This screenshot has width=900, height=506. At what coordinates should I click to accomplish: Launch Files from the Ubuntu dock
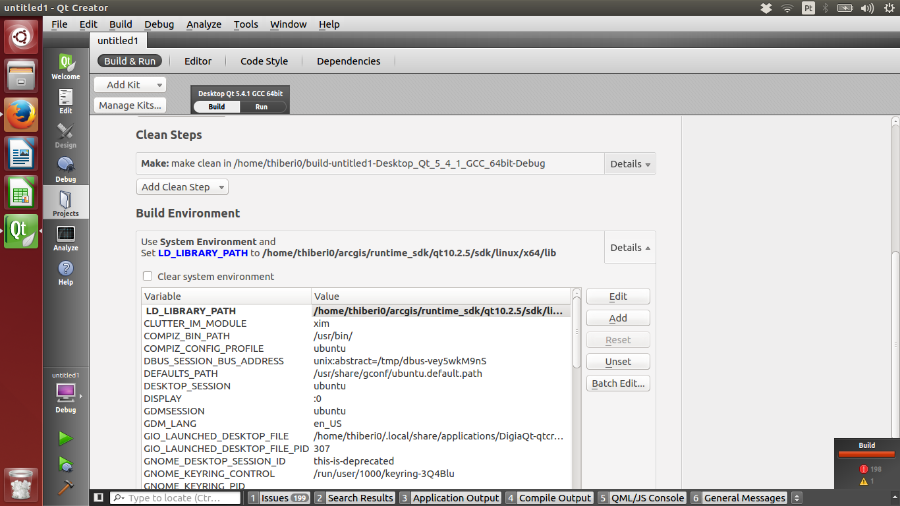click(21, 75)
